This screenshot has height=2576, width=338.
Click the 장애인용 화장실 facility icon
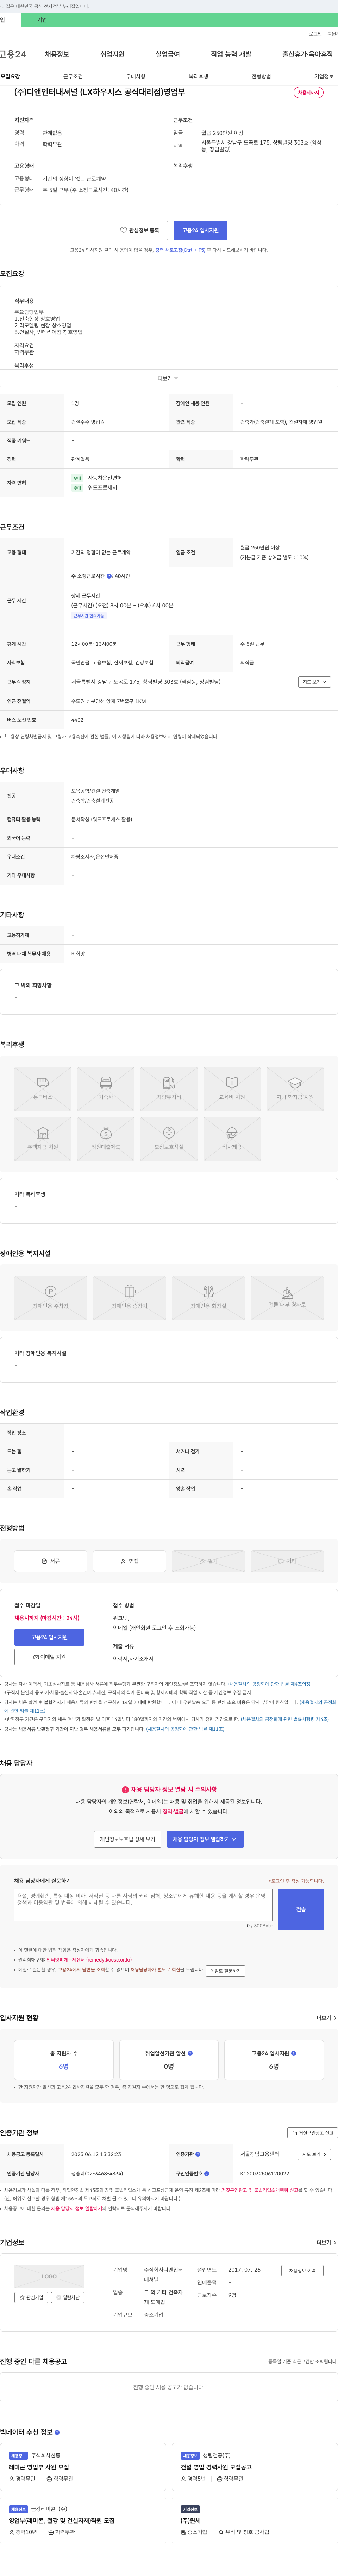208,1298
